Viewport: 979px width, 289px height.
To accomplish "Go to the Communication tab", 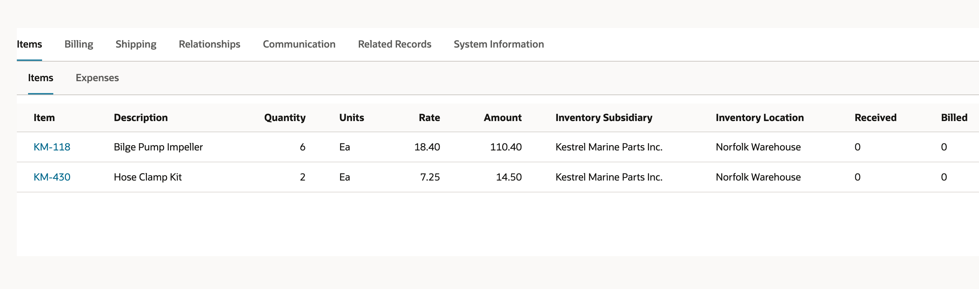I will click(x=299, y=44).
